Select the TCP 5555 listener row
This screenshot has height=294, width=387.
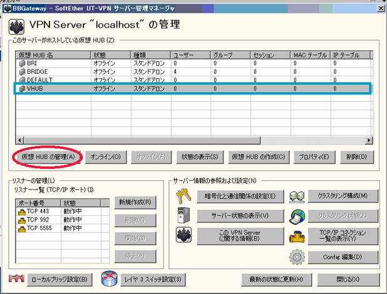point(63,228)
